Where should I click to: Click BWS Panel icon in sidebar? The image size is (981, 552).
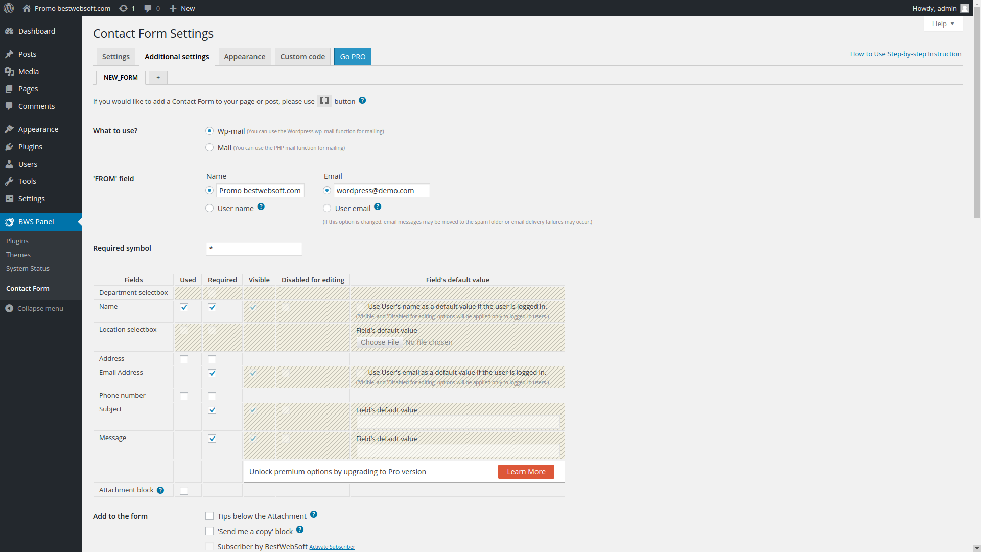(x=9, y=222)
